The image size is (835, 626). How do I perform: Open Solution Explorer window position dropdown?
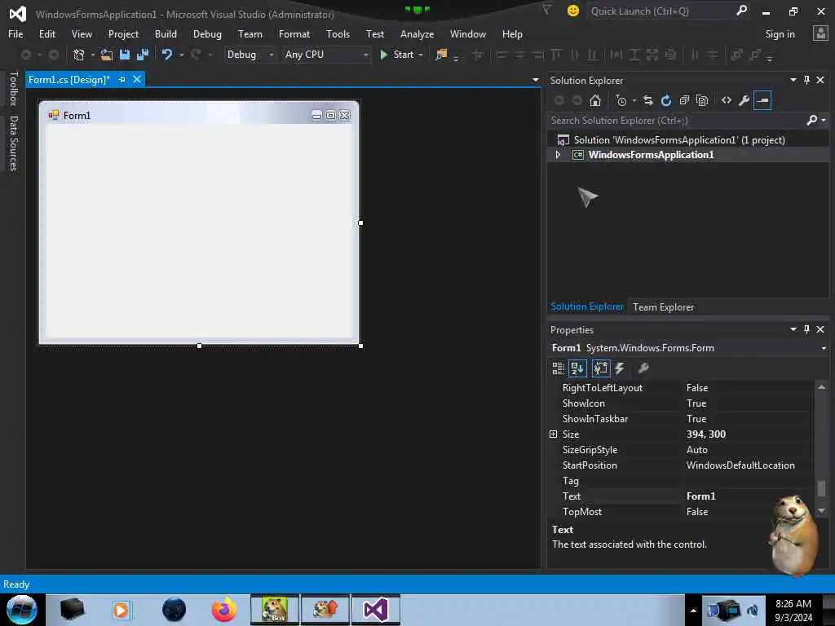point(793,80)
